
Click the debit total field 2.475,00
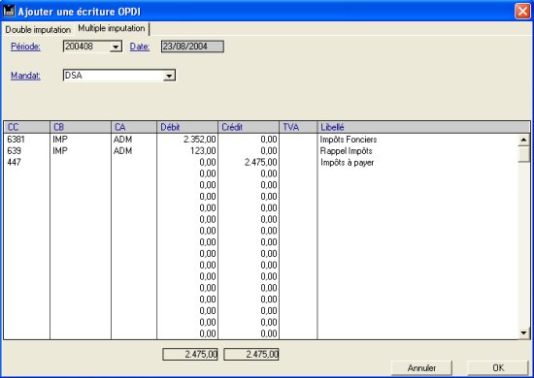pos(190,354)
